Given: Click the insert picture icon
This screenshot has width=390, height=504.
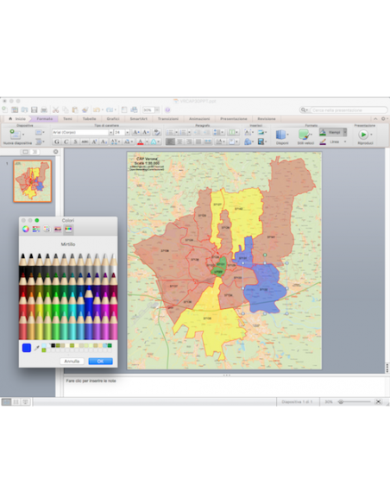Looking at the screenshot, I should pos(261,132).
